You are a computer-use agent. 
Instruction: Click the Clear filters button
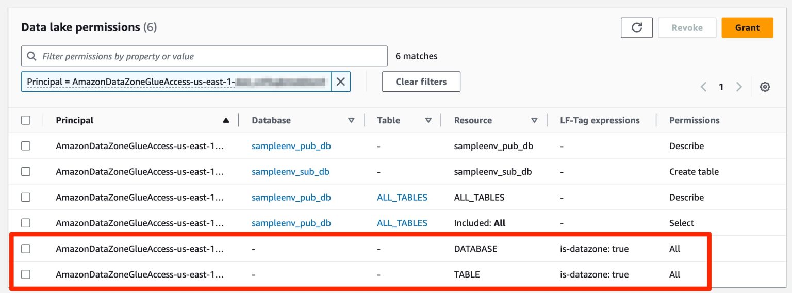[421, 82]
